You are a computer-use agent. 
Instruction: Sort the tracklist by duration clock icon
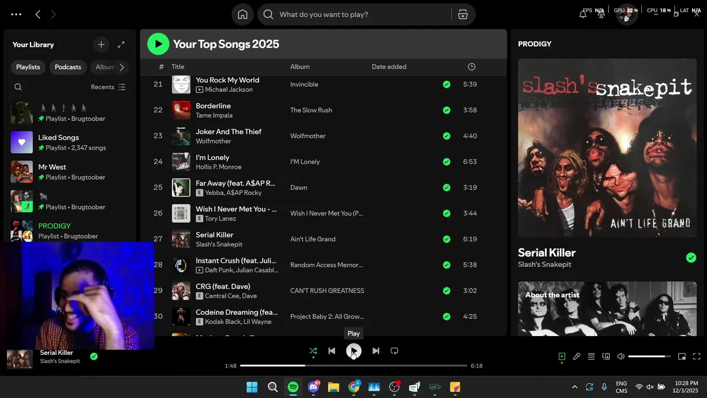(x=471, y=67)
